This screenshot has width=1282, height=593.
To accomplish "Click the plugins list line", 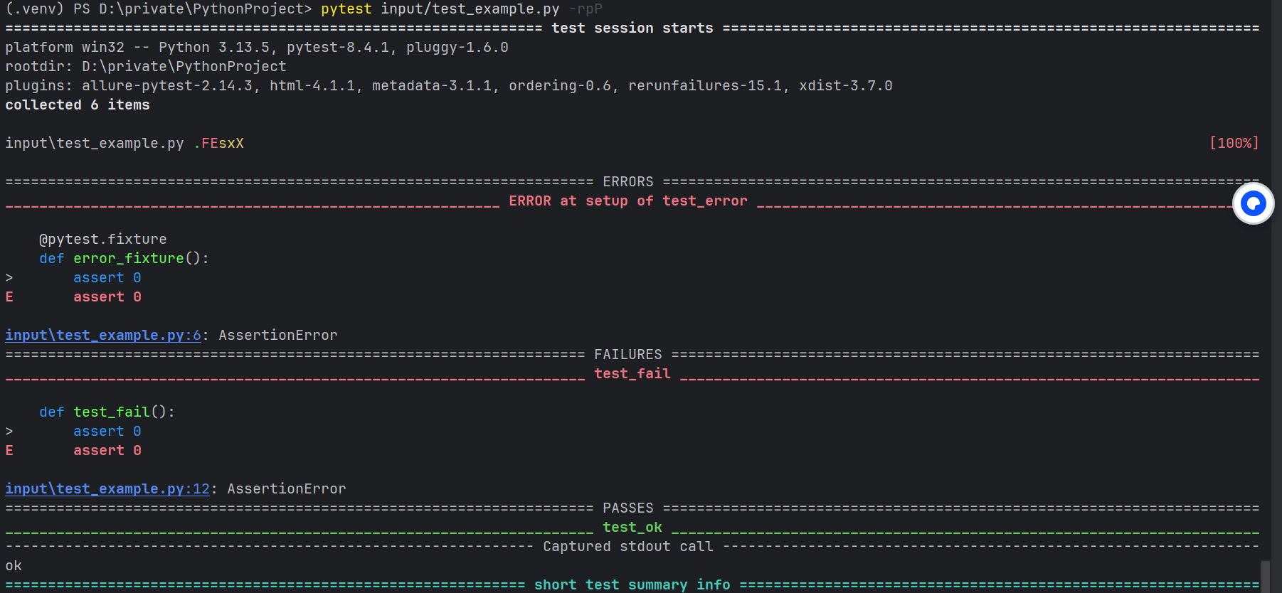I will click(448, 86).
